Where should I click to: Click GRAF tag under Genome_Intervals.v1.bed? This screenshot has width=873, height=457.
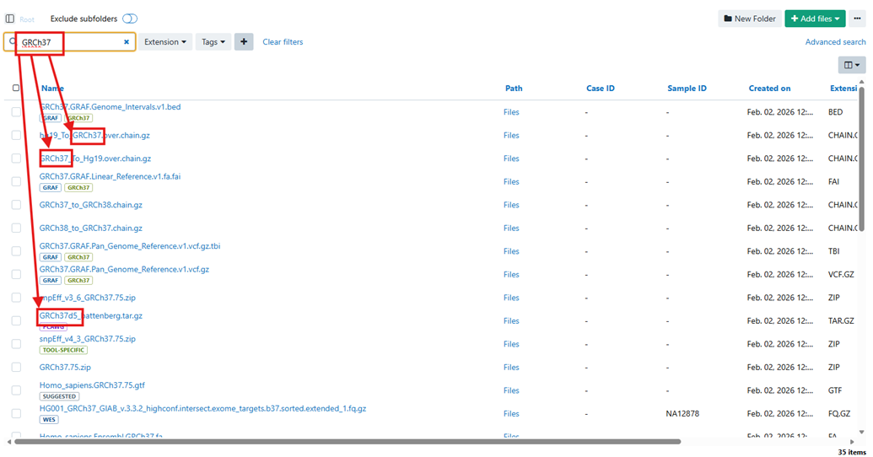point(51,118)
